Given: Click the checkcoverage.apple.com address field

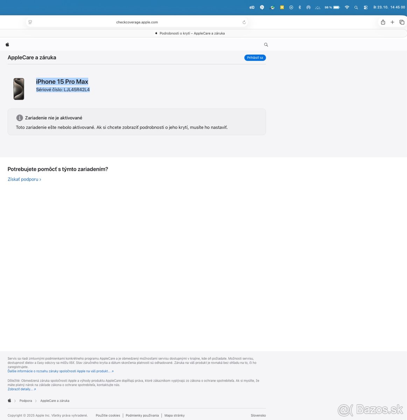Looking at the screenshot, I should (x=137, y=22).
